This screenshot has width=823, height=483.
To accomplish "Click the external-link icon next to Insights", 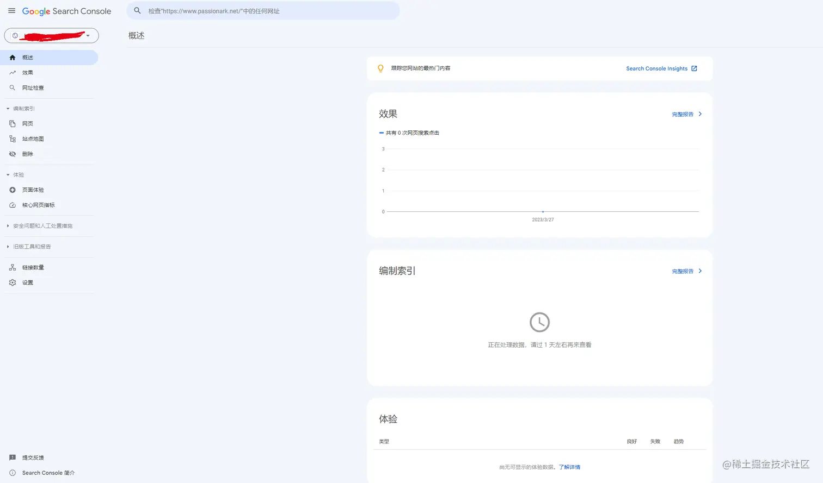I will pos(694,68).
